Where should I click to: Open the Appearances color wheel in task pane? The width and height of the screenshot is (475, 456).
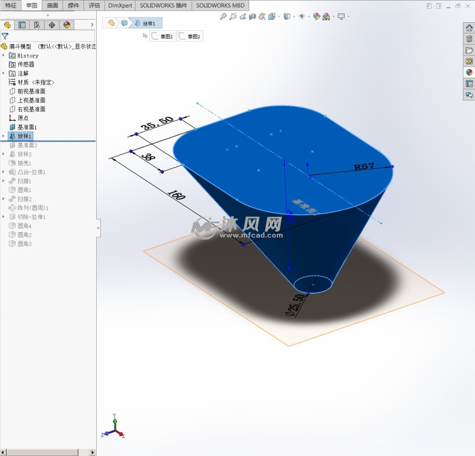(x=469, y=73)
